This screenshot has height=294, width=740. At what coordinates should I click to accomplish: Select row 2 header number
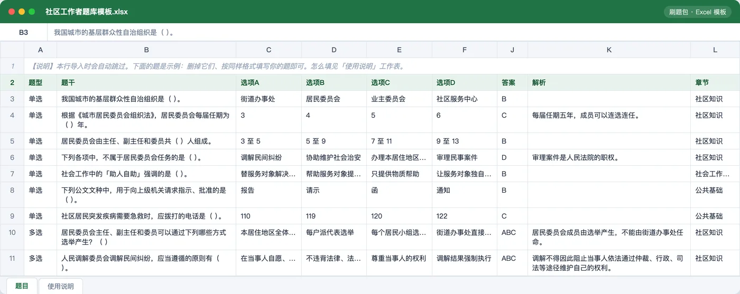[x=12, y=83]
